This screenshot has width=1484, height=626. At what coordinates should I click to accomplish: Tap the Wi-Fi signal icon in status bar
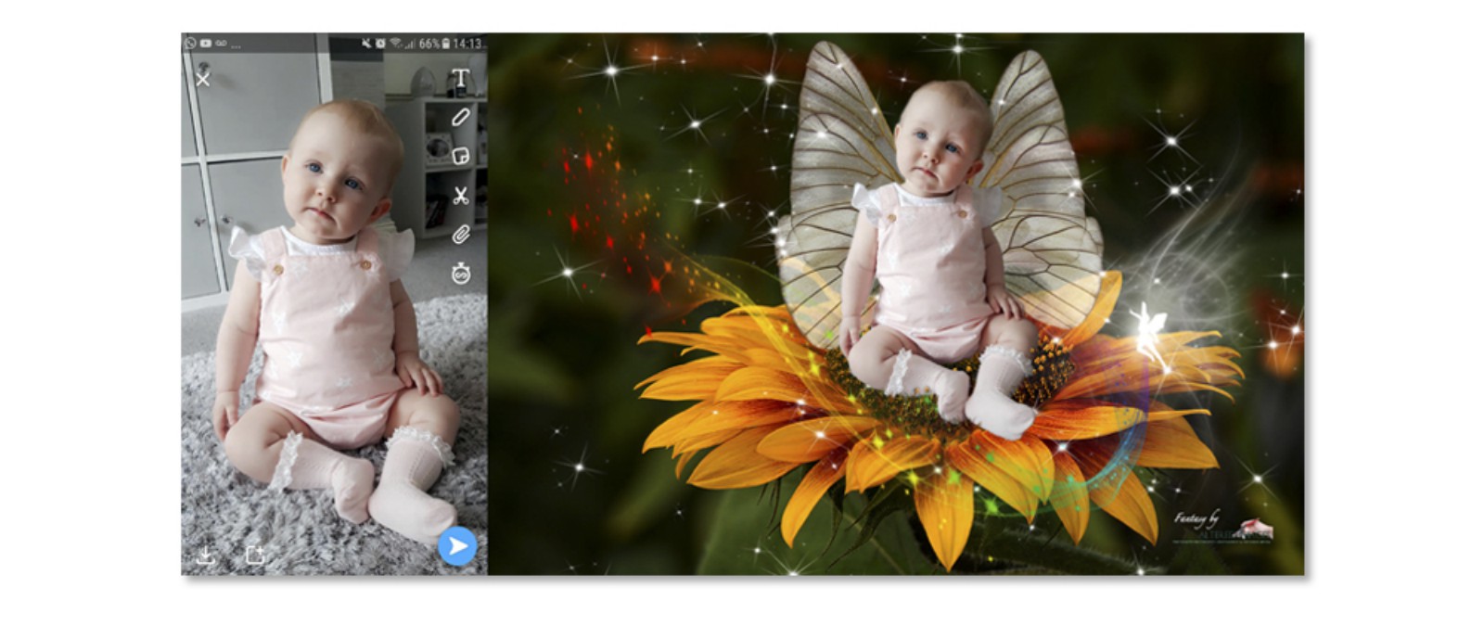396,44
